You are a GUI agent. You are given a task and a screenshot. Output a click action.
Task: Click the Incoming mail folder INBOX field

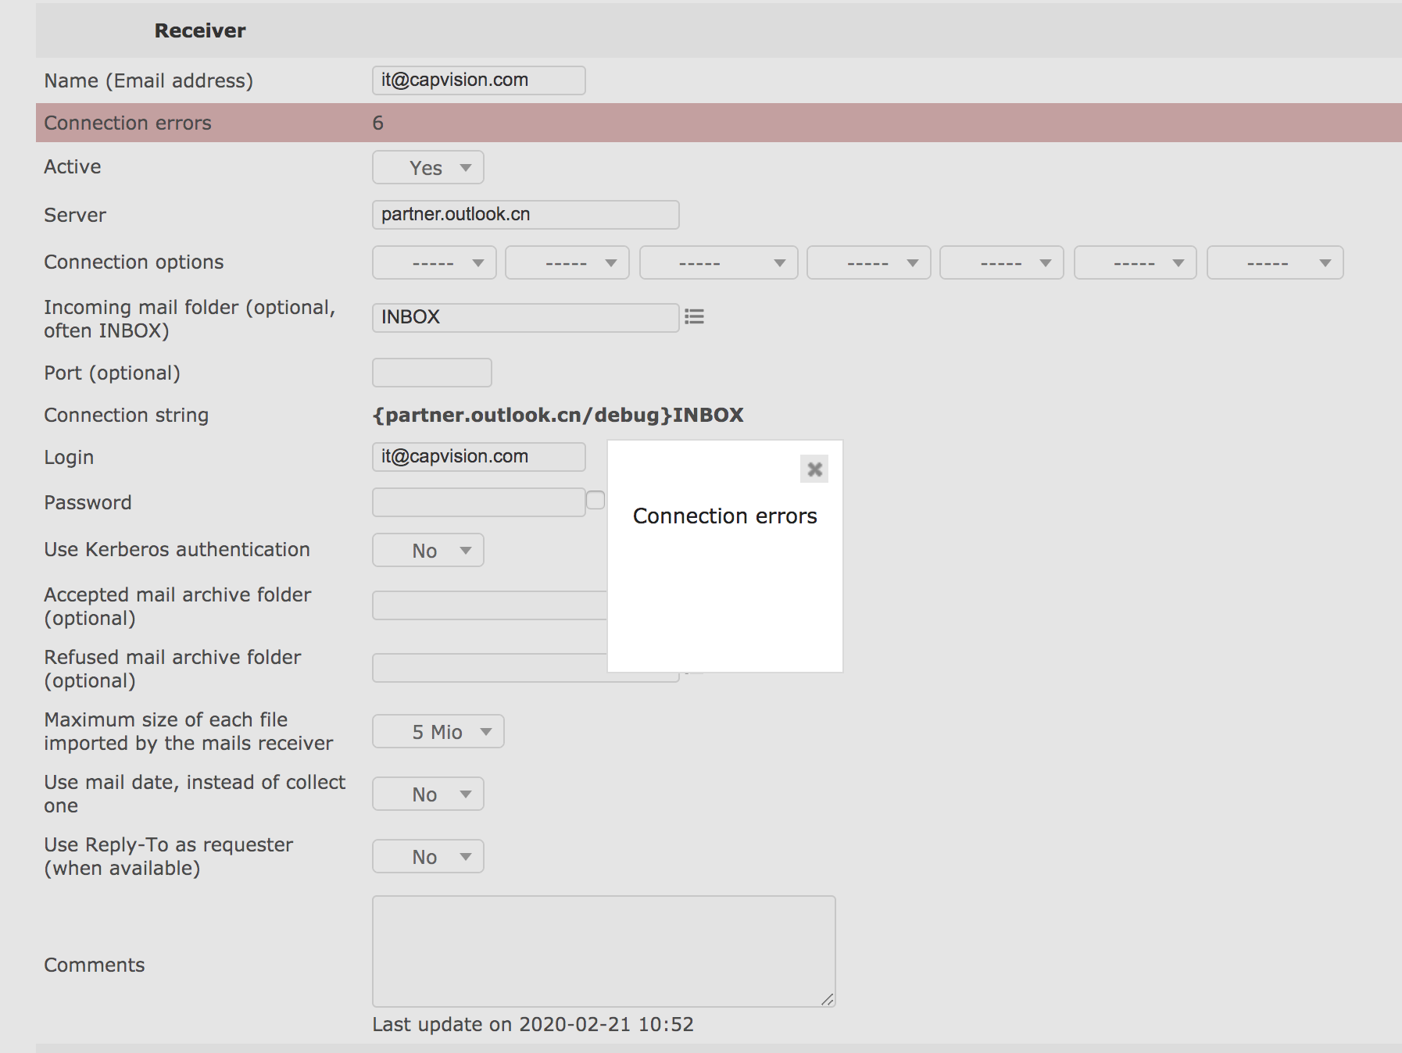[x=525, y=317]
